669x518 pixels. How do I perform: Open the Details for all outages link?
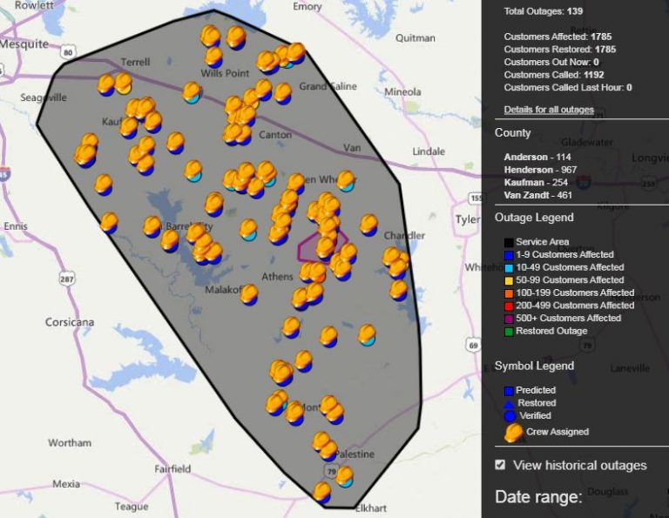[x=549, y=110]
